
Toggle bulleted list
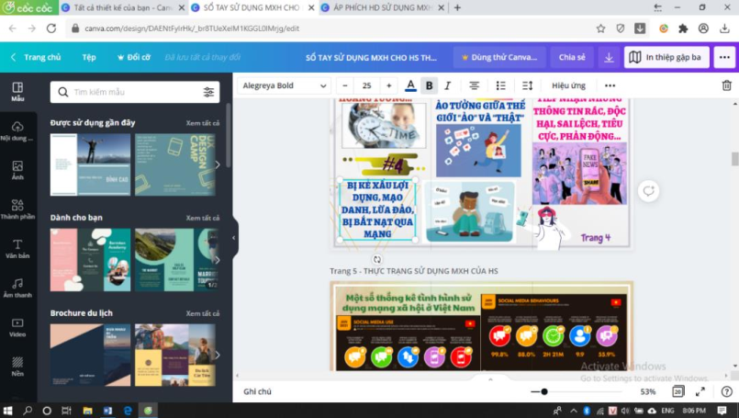[x=500, y=85]
